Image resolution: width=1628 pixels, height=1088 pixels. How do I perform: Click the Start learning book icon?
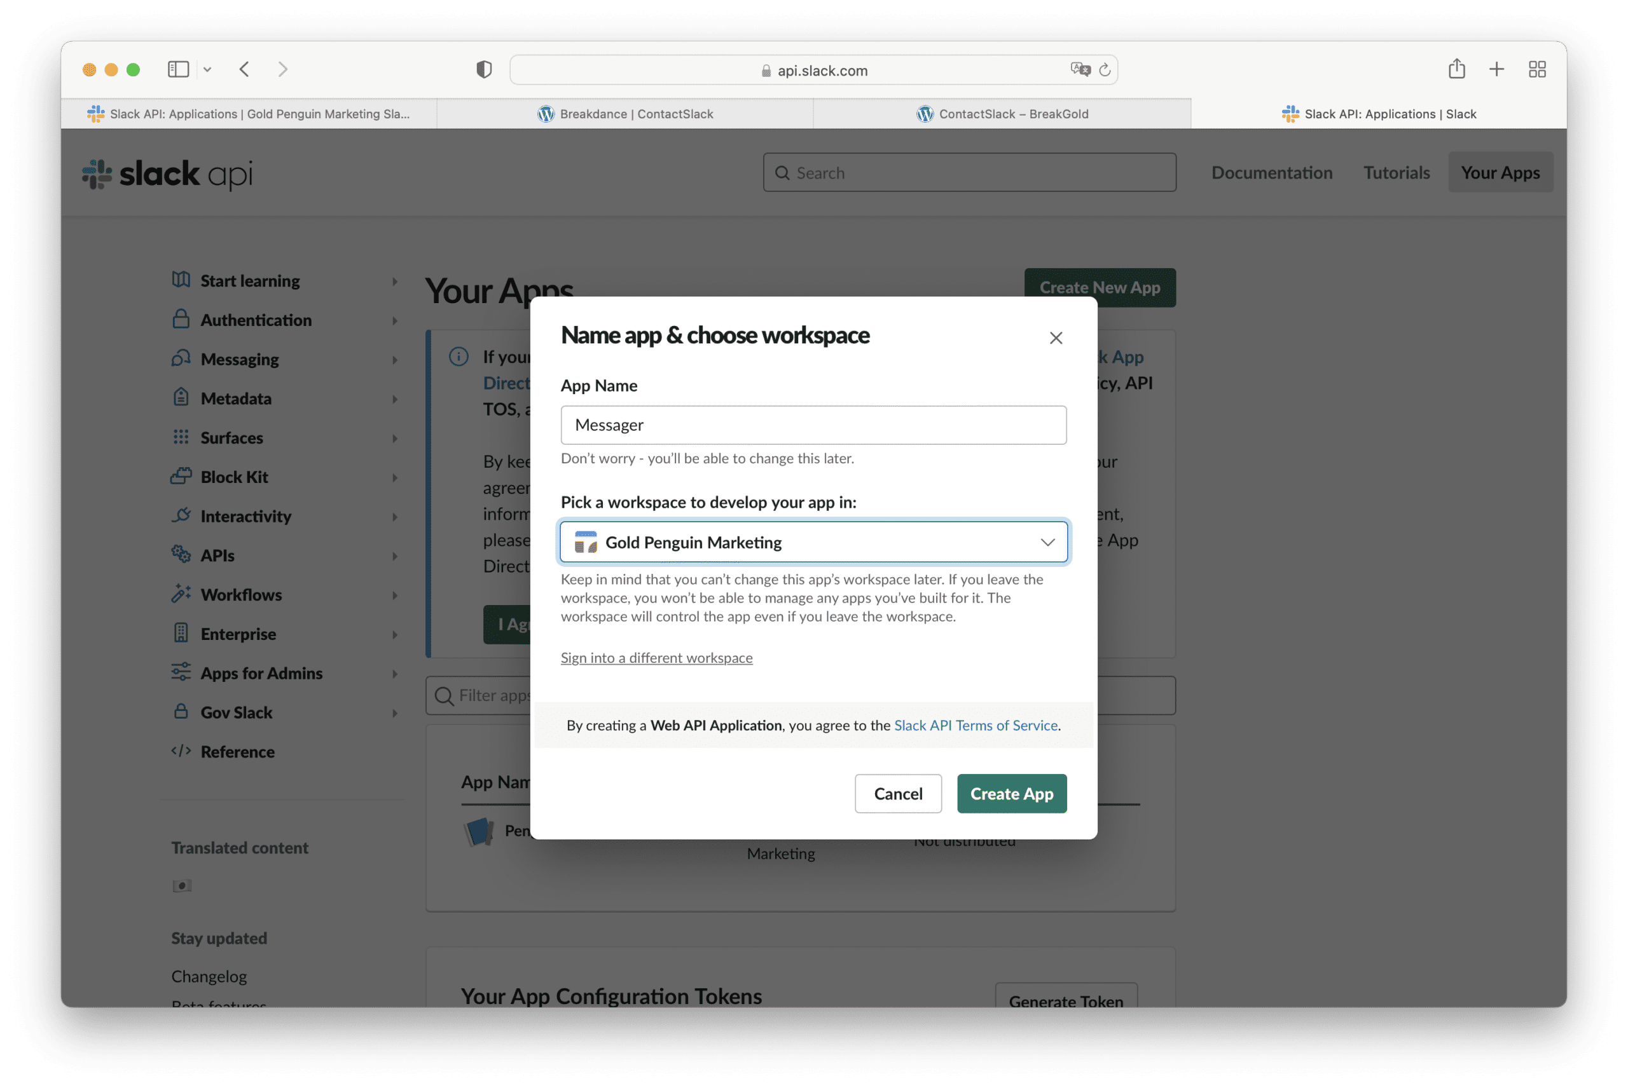point(181,280)
